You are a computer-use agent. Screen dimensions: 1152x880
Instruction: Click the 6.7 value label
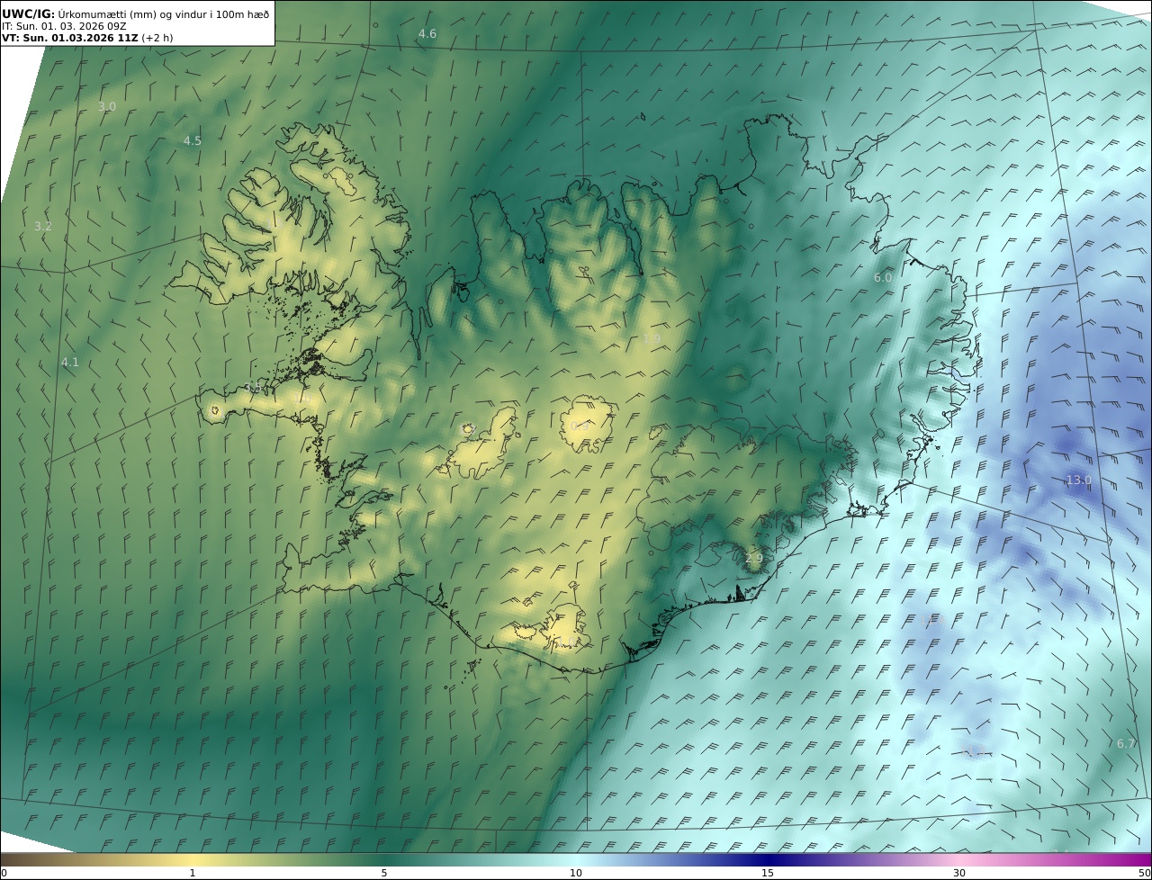[1126, 744]
